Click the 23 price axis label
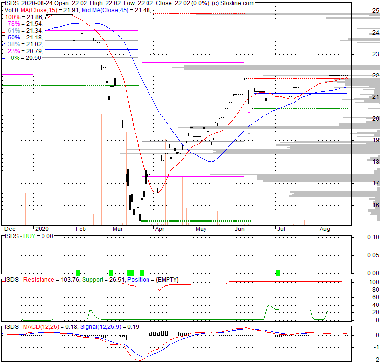This screenshot has width=381, height=363. [x=376, y=54]
